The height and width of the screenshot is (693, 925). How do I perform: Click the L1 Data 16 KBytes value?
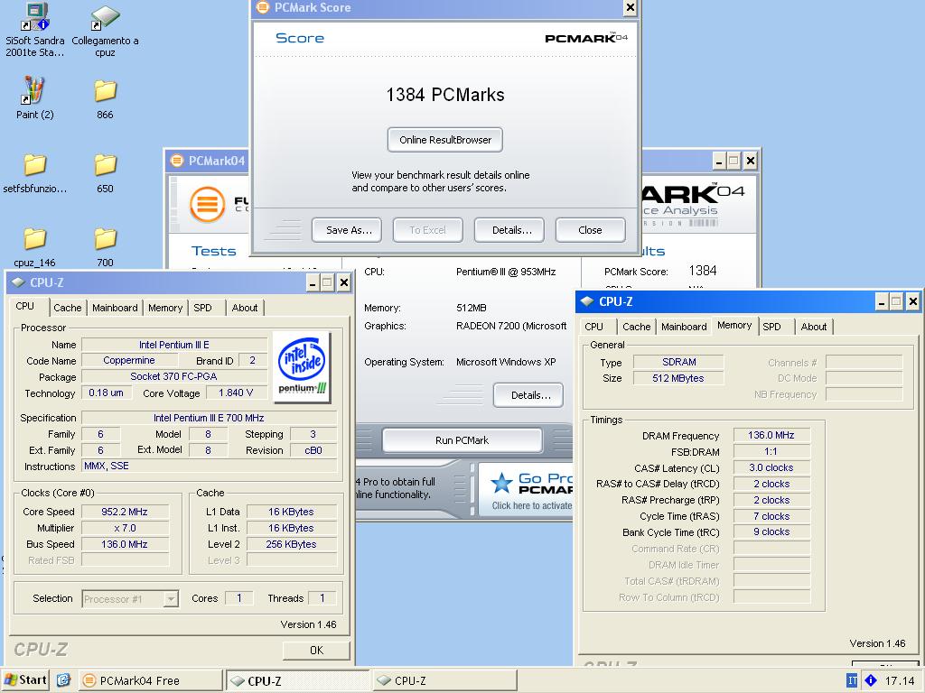[x=292, y=512]
